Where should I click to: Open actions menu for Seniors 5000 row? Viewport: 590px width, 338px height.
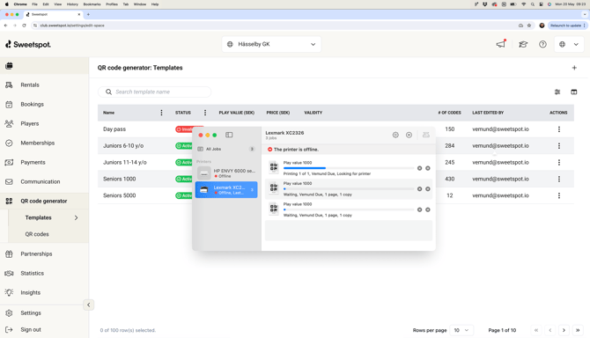point(559,195)
